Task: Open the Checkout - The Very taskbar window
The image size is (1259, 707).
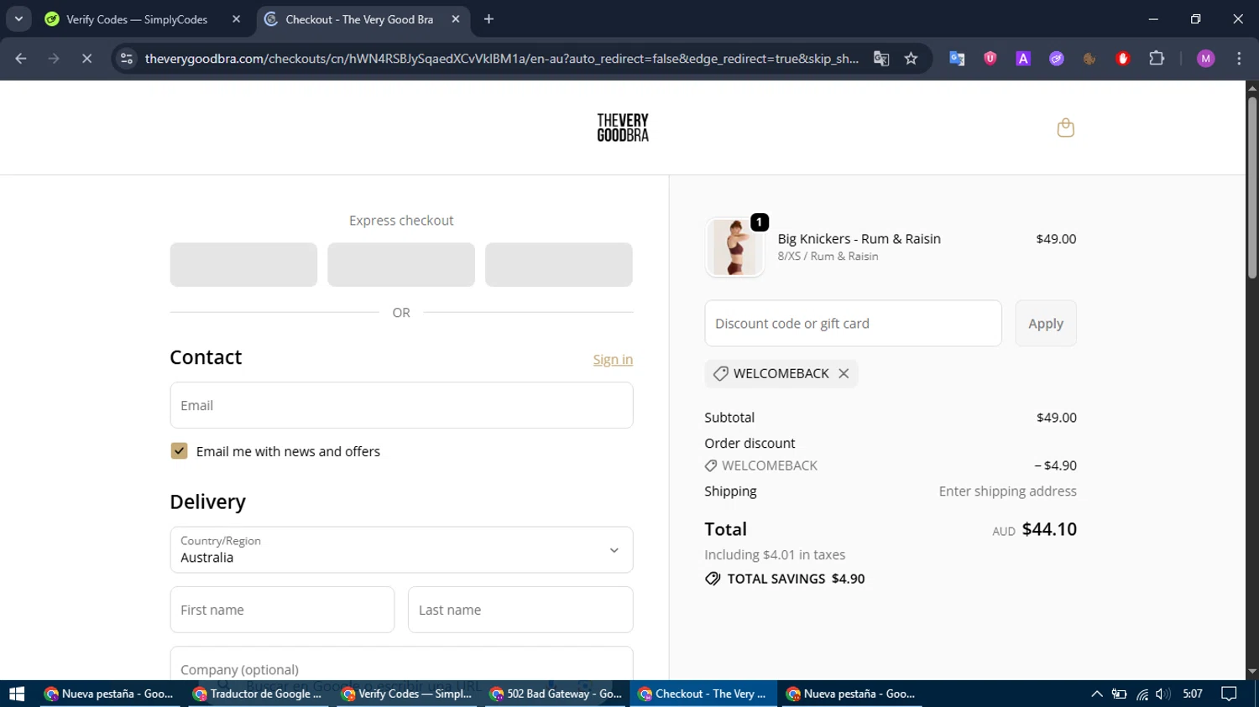Action: 703,694
